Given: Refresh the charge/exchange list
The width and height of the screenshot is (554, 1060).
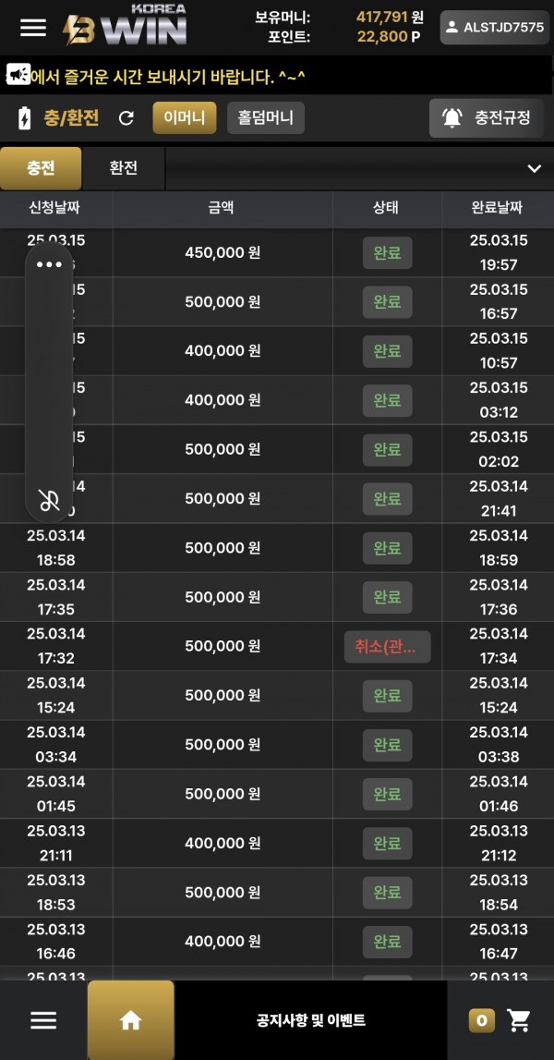Looking at the screenshot, I should (126, 118).
